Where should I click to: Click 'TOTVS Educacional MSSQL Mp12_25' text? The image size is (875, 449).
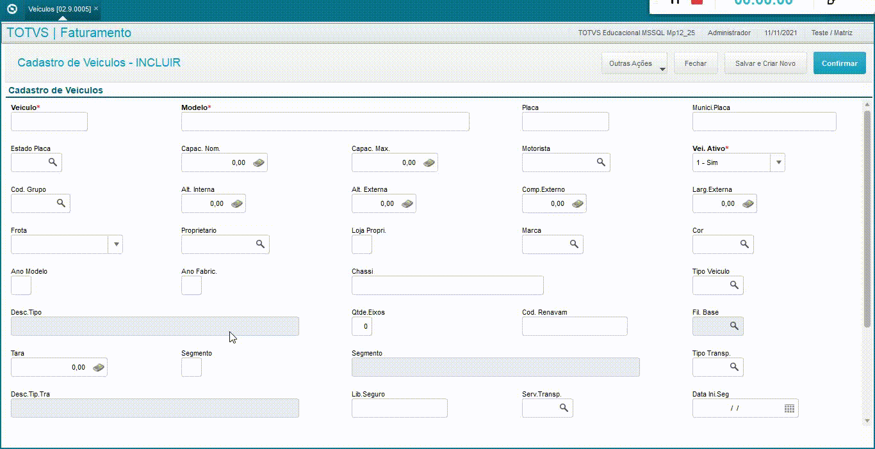click(636, 33)
